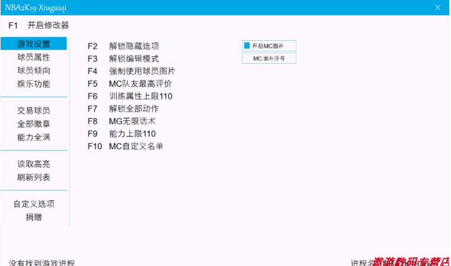
Task: Click the F3 解锁编辑模式 option
Action: 123,59
